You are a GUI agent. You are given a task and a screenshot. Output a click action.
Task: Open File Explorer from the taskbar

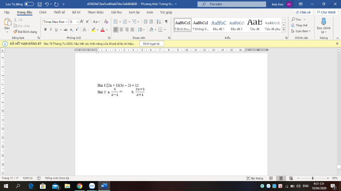click(67, 186)
